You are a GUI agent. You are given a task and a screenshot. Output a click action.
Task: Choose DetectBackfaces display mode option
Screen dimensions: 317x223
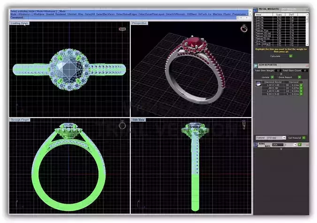[x=105, y=14]
